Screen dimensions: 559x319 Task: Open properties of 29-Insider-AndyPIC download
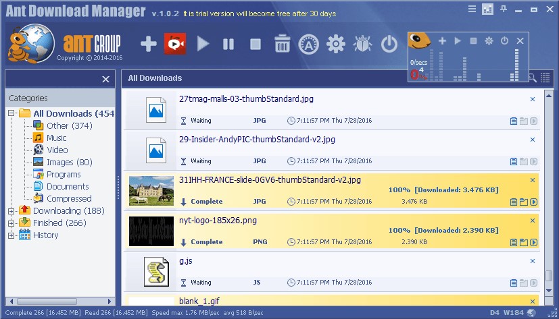(x=513, y=162)
